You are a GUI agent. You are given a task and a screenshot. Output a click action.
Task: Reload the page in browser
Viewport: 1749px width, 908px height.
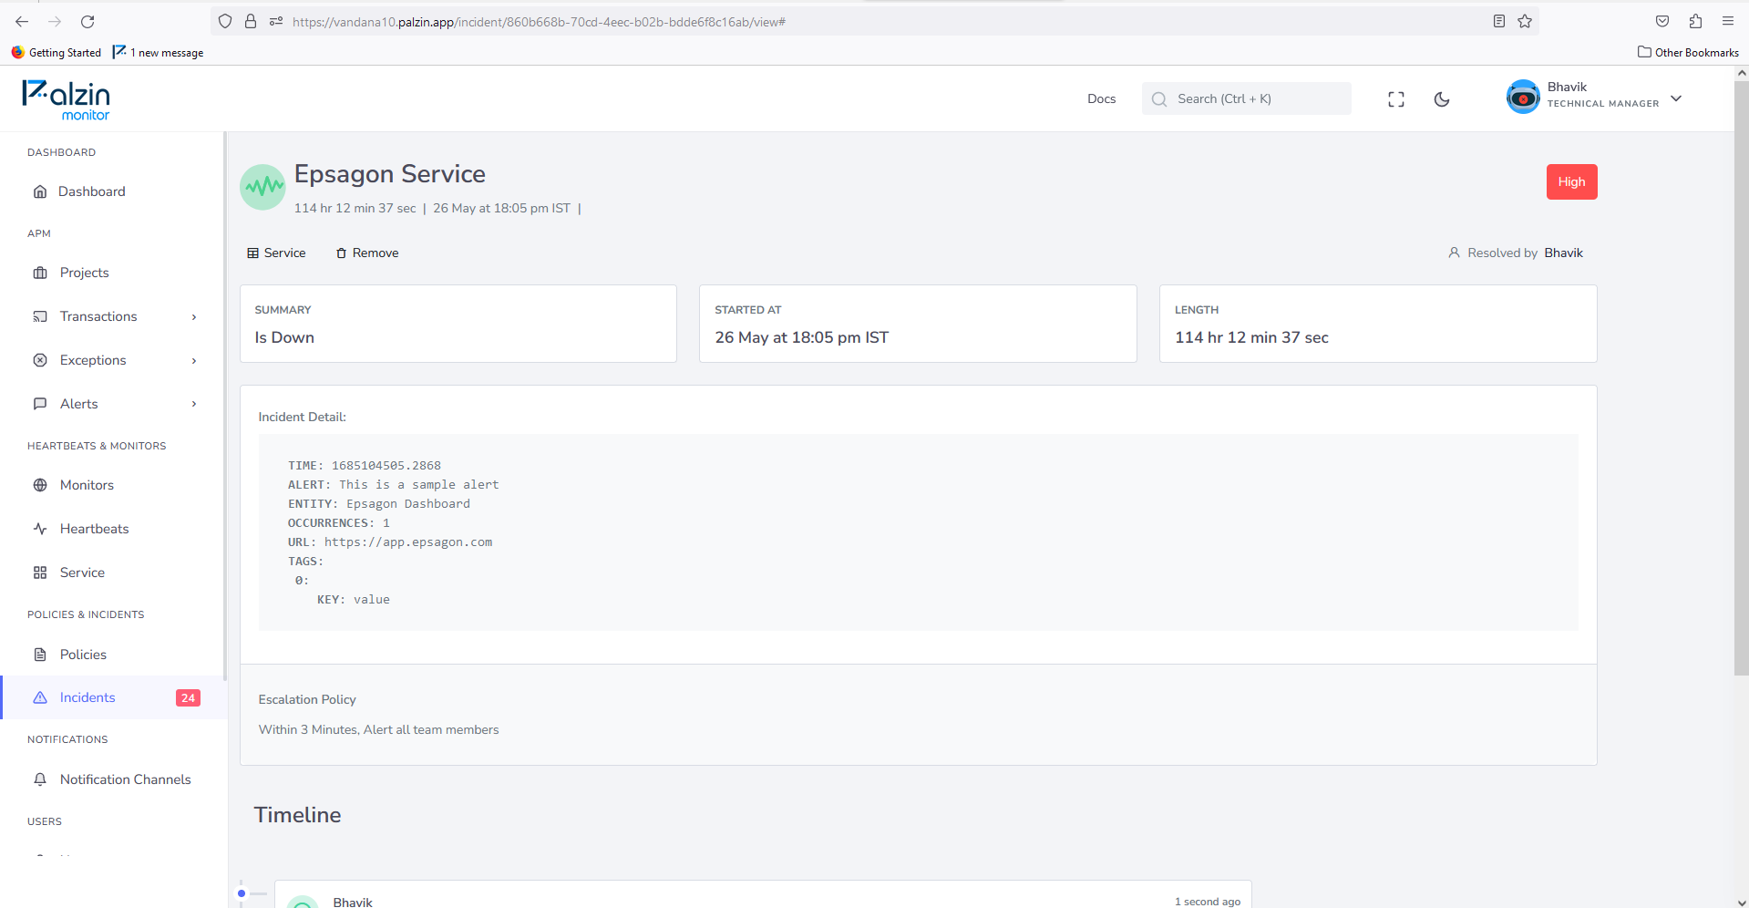tap(87, 21)
